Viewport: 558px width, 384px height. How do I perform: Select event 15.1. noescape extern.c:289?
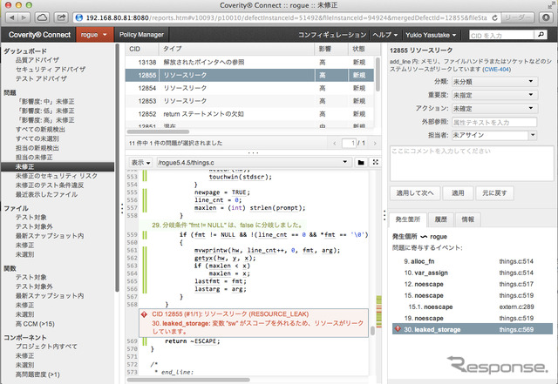(472, 307)
